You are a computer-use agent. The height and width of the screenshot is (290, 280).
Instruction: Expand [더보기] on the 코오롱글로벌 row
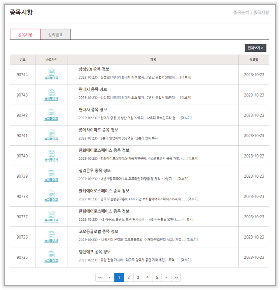[192, 240]
